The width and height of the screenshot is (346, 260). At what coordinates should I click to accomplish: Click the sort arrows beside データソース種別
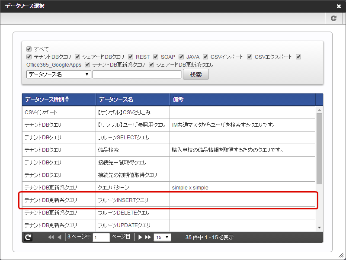tap(67, 100)
